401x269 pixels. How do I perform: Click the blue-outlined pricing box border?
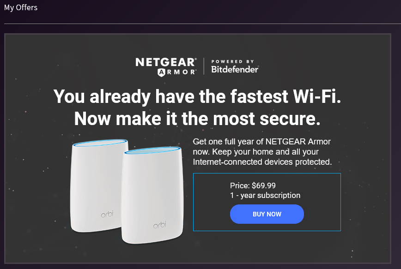click(x=267, y=173)
